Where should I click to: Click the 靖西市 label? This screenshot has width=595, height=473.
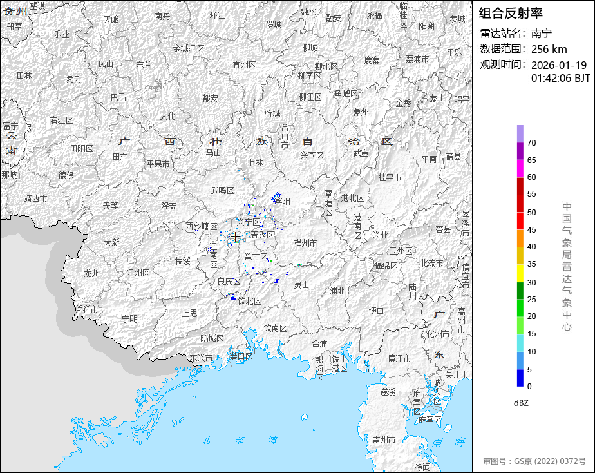coord(35,198)
